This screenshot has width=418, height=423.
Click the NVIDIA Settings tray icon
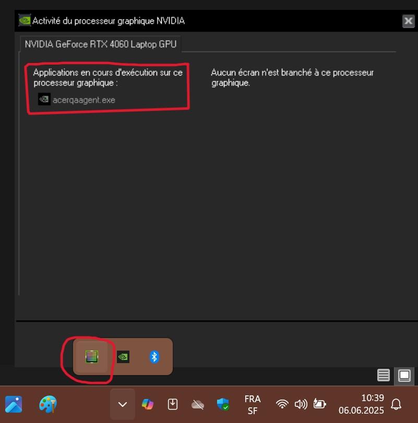[x=123, y=357]
